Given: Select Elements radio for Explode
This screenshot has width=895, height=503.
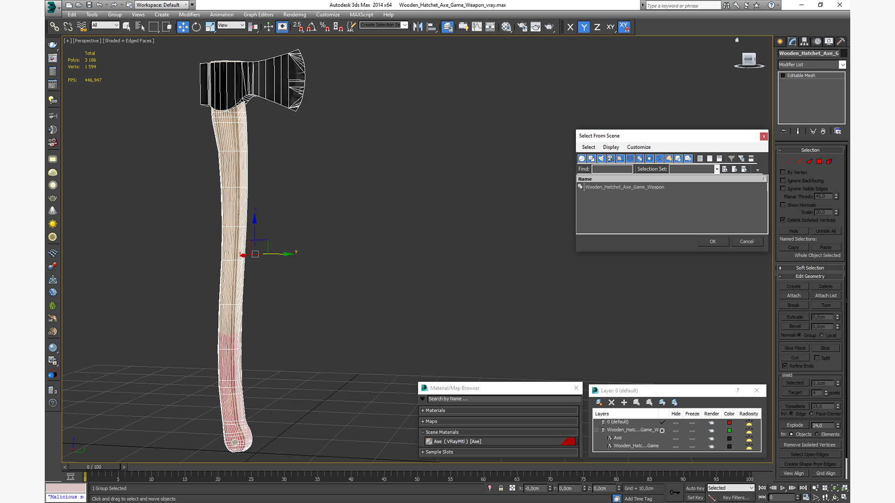Looking at the screenshot, I should [x=817, y=434].
